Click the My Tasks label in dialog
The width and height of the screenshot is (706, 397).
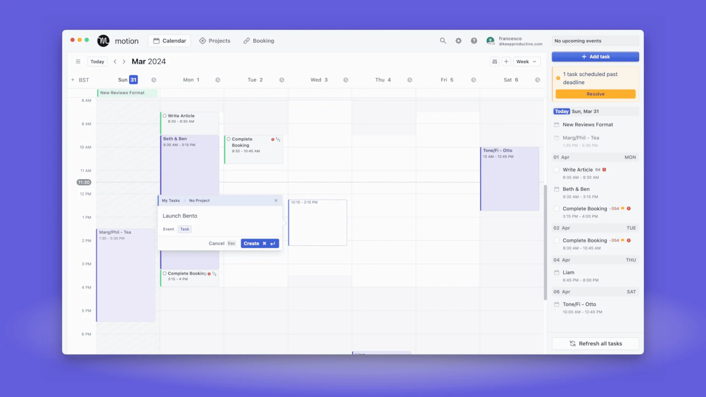[x=170, y=200]
